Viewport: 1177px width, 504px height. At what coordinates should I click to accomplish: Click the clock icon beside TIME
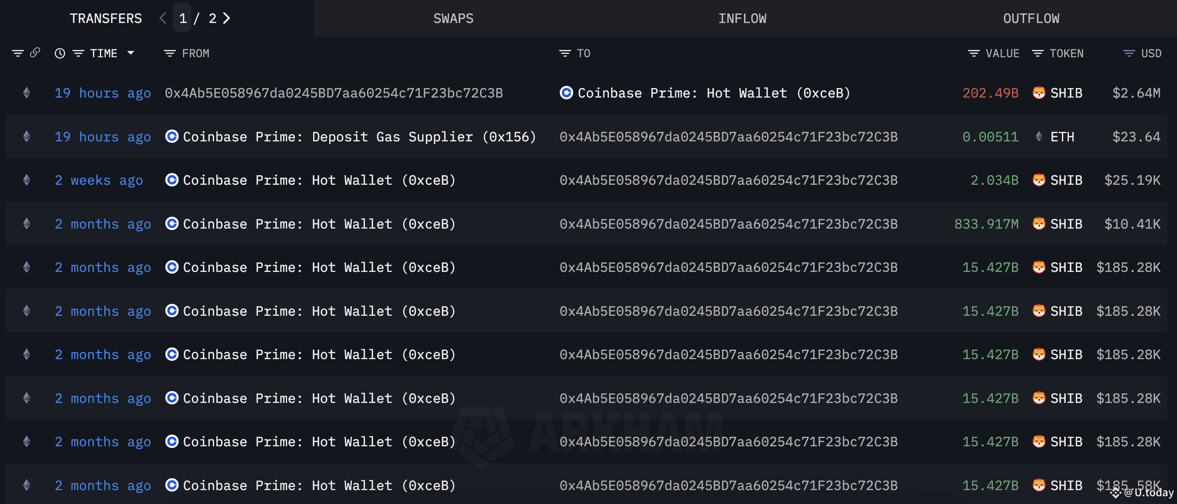[x=60, y=53]
